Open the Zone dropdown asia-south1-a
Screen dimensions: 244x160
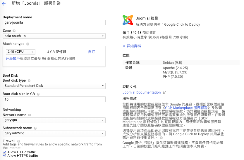[54, 36]
